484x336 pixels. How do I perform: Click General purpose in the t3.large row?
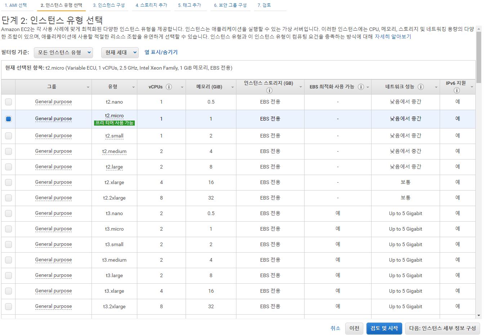point(53,275)
